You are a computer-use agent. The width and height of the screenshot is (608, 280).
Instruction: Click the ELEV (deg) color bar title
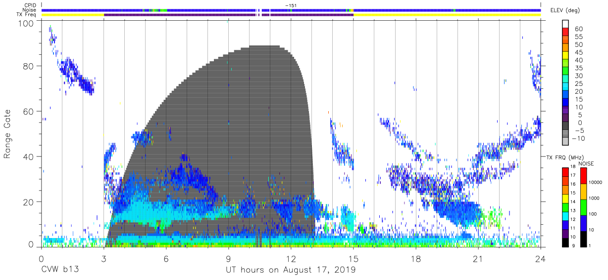[565, 10]
